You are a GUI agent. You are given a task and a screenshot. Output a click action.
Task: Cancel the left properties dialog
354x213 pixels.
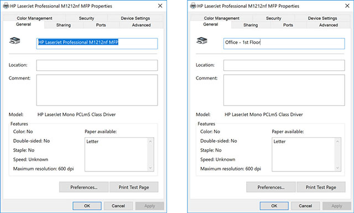pyautogui.click(x=118, y=206)
